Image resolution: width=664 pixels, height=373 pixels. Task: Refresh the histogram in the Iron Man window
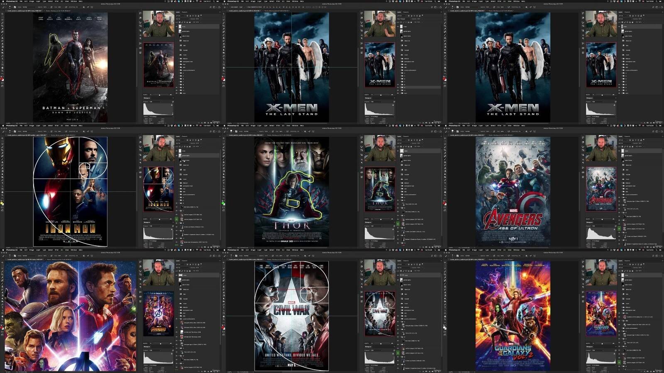click(x=173, y=226)
